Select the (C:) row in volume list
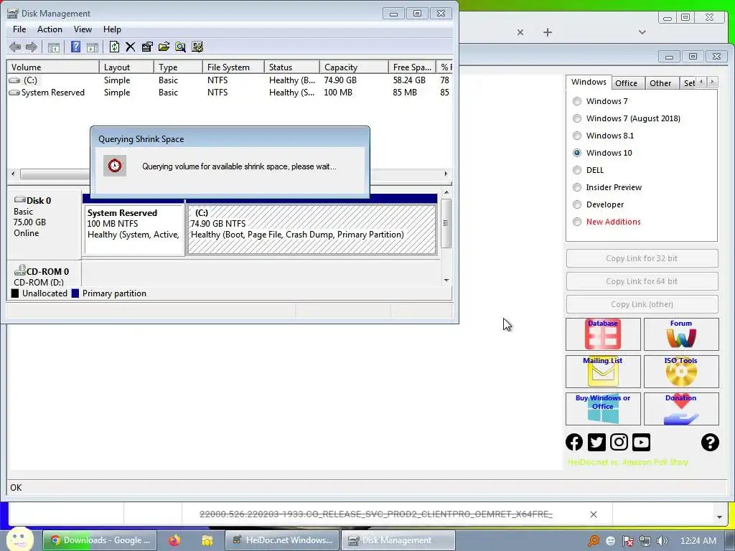735x551 pixels. coord(230,80)
